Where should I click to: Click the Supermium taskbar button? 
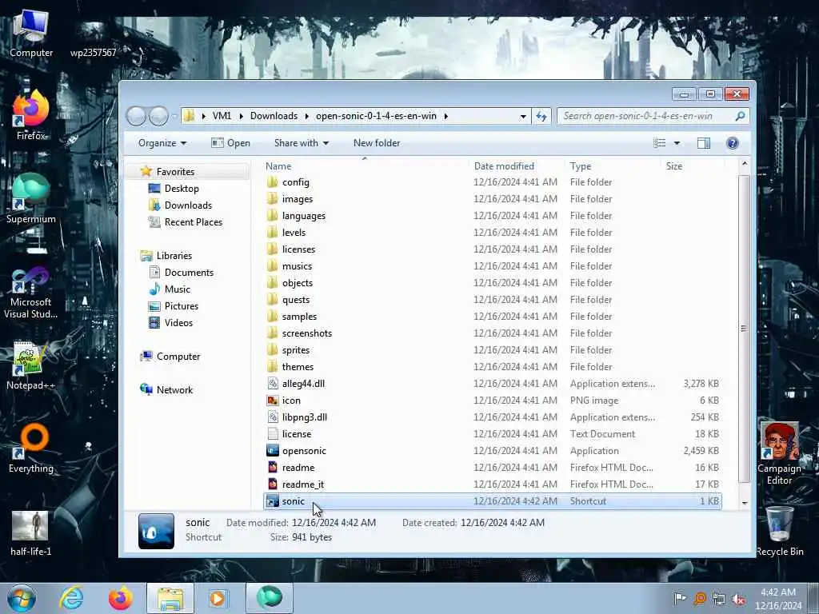pyautogui.click(x=270, y=598)
